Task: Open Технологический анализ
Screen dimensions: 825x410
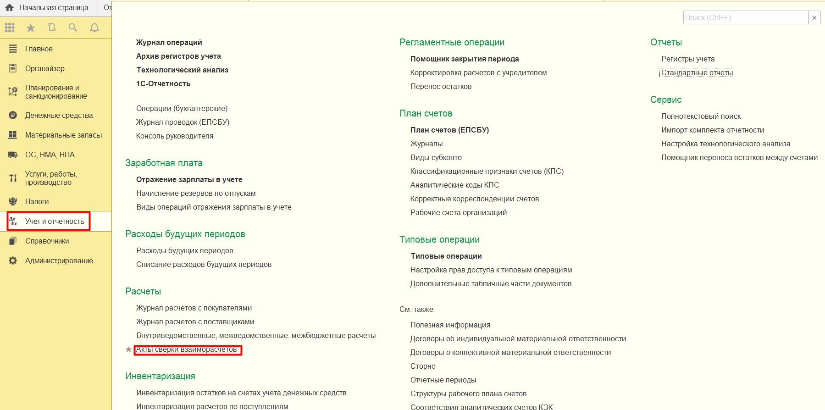Action: click(182, 70)
